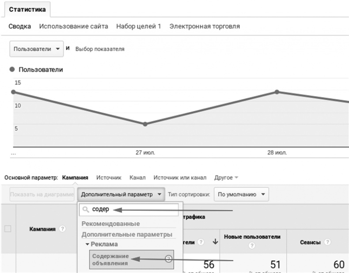The width and height of the screenshot is (349, 273).
Task: Click help icon under Новые пользователи
Action: pyautogui.click(x=252, y=246)
